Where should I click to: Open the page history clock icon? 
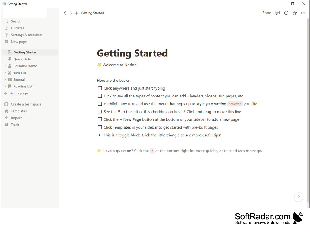click(x=286, y=13)
